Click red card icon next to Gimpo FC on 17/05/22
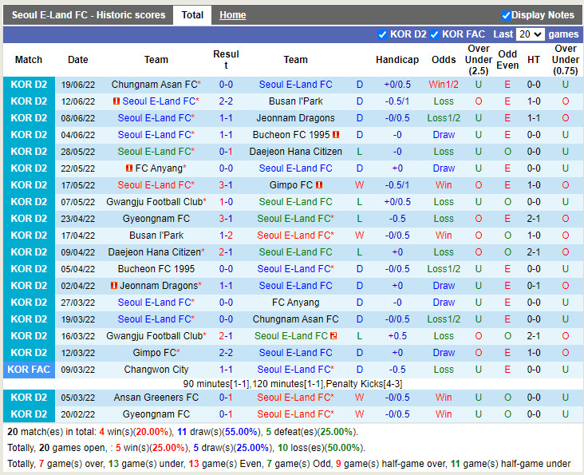Viewport: 584px width, 475px height. (321, 185)
